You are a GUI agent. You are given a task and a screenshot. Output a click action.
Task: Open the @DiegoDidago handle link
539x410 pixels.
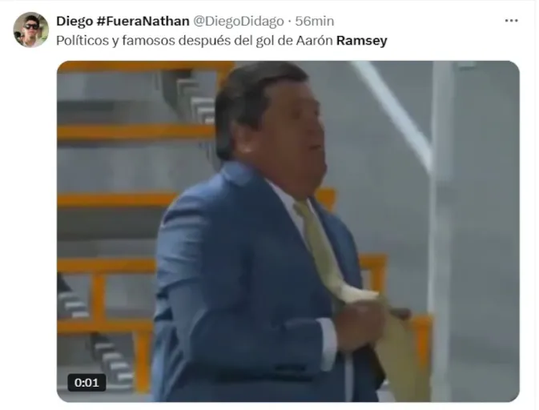click(238, 22)
